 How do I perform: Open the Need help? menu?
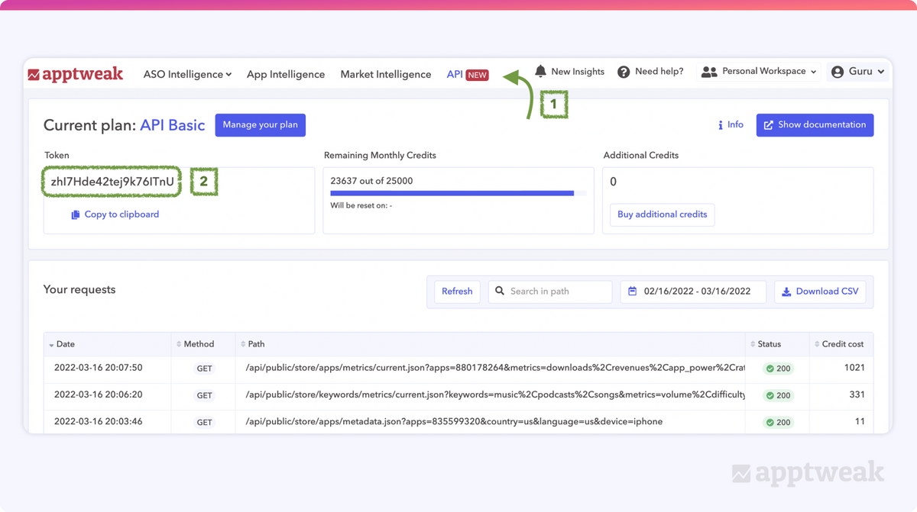pyautogui.click(x=650, y=72)
